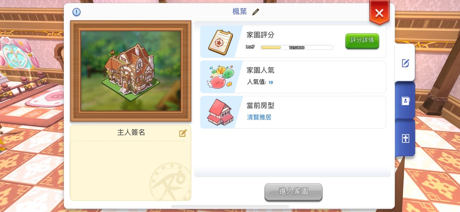Open 評分詳情 score details
Image resolution: width=460 pixels, height=212 pixels.
pyautogui.click(x=362, y=40)
